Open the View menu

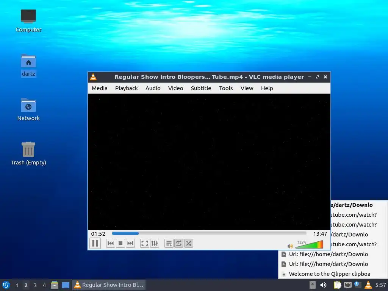click(x=247, y=88)
